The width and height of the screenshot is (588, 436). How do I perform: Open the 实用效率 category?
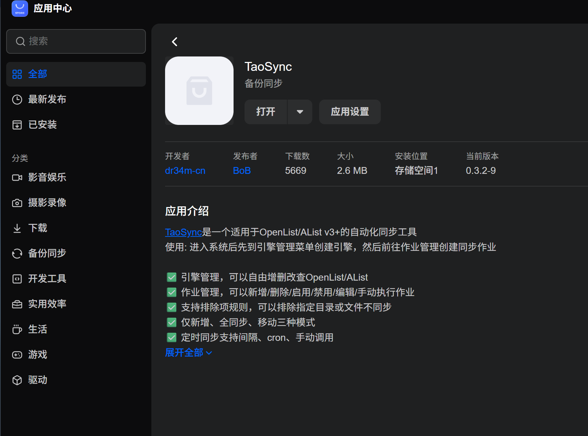point(76,304)
